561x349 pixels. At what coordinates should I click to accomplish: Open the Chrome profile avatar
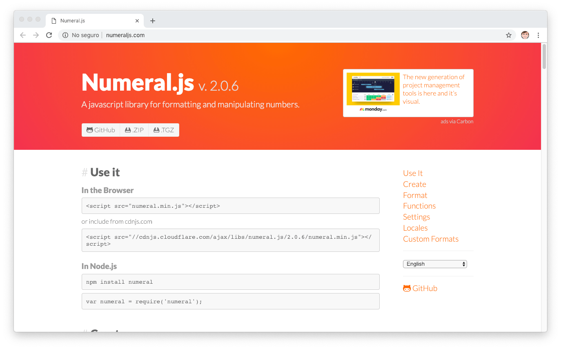[525, 35]
